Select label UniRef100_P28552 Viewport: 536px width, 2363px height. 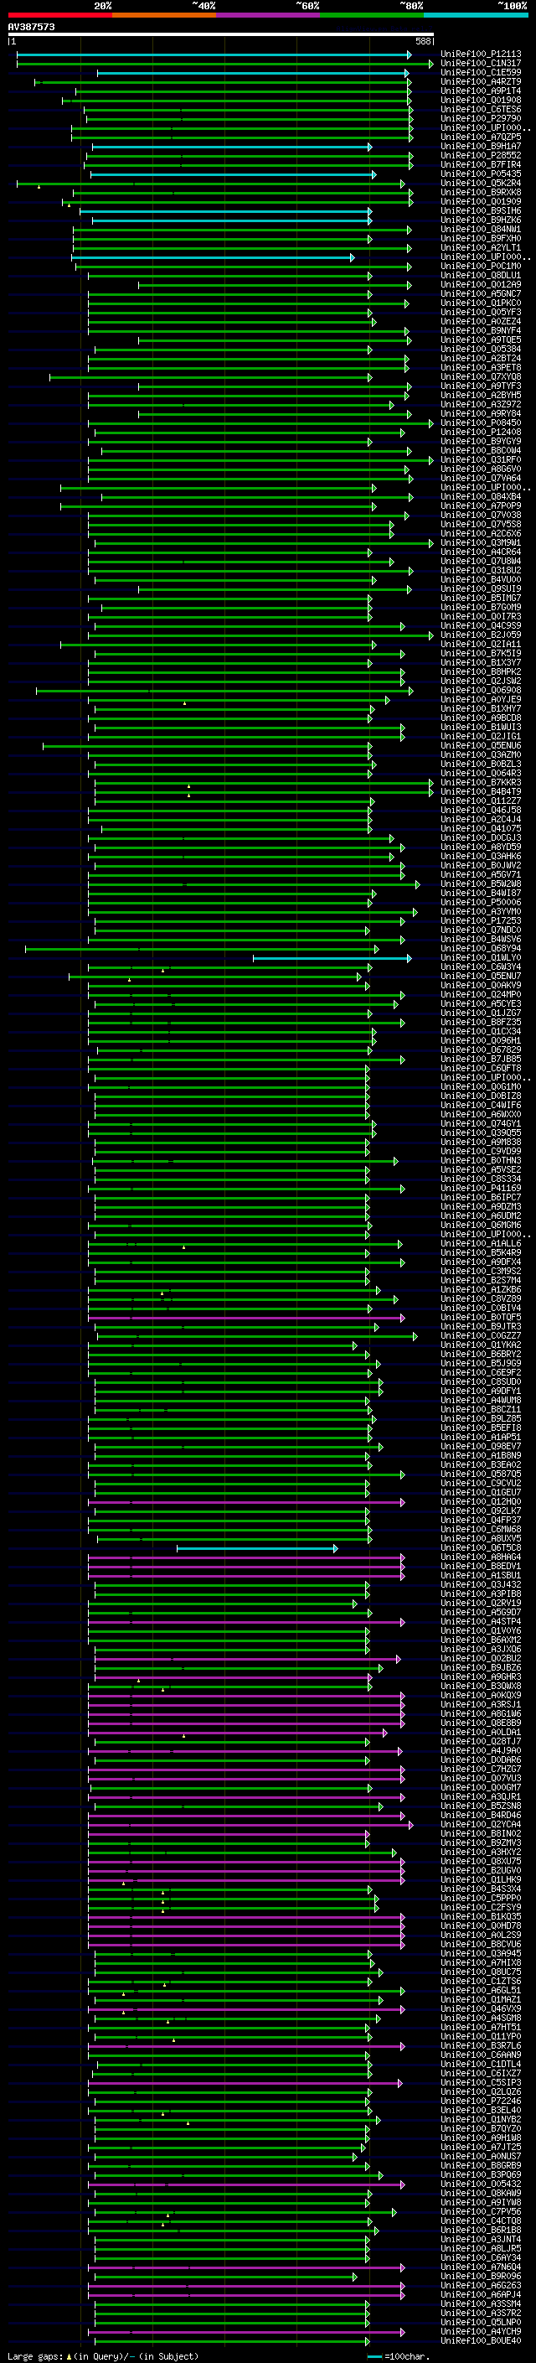coord(481,155)
